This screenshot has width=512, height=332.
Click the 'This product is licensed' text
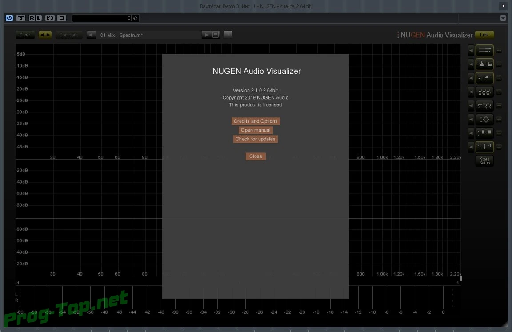pos(256,105)
